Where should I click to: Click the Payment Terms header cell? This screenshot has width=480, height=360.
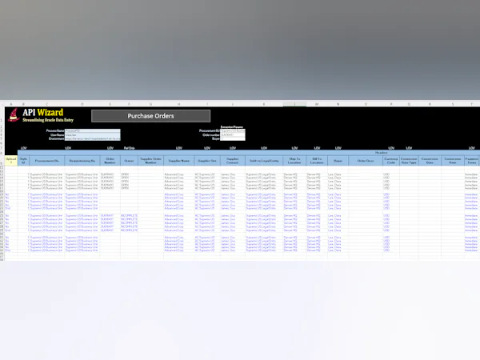click(x=472, y=161)
